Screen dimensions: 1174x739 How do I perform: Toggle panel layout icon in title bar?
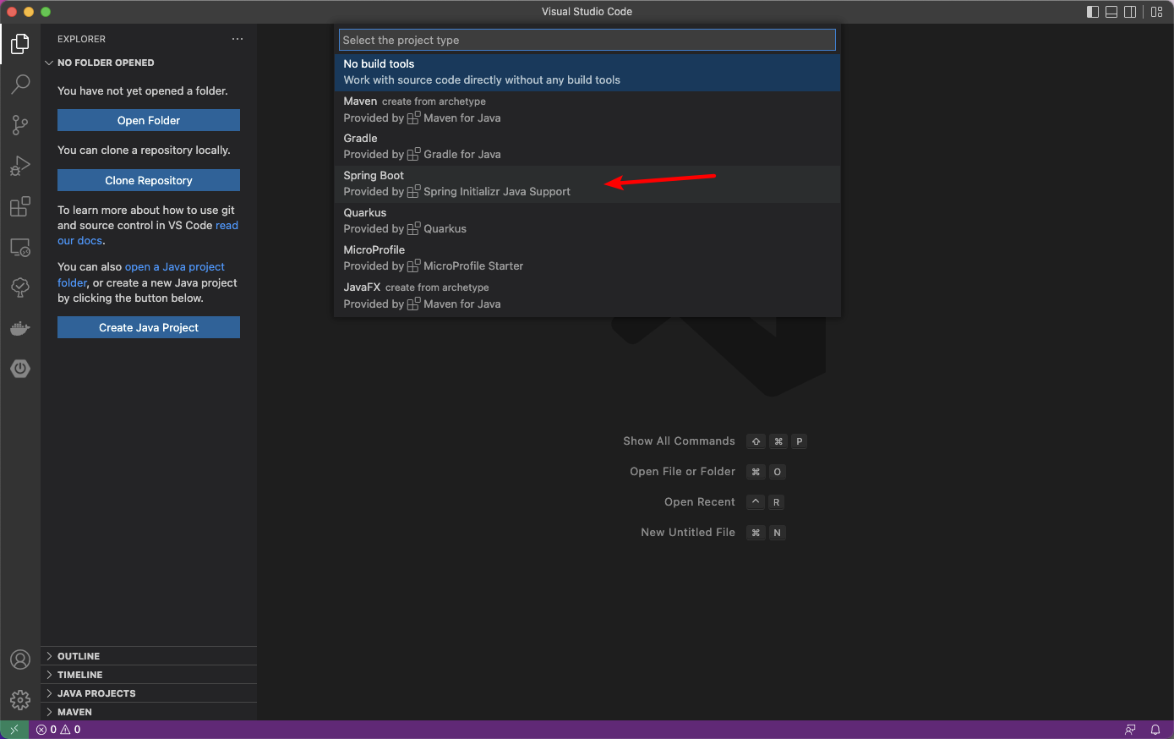coord(1111,12)
